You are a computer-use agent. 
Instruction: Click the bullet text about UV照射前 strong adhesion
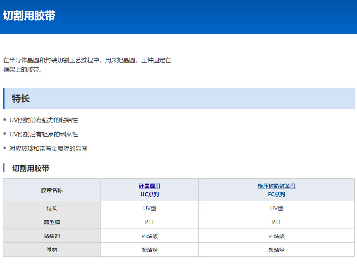[43, 120]
